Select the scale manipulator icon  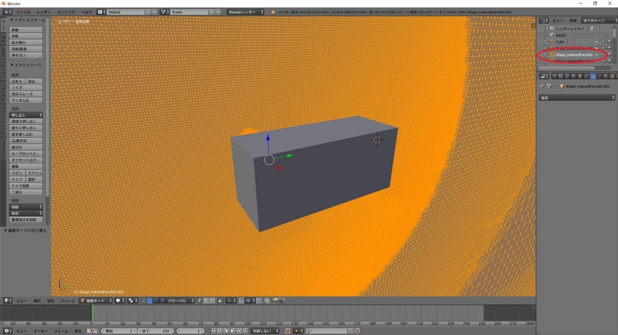click(162, 301)
